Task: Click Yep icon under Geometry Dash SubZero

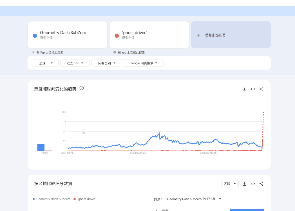Action: [33, 52]
